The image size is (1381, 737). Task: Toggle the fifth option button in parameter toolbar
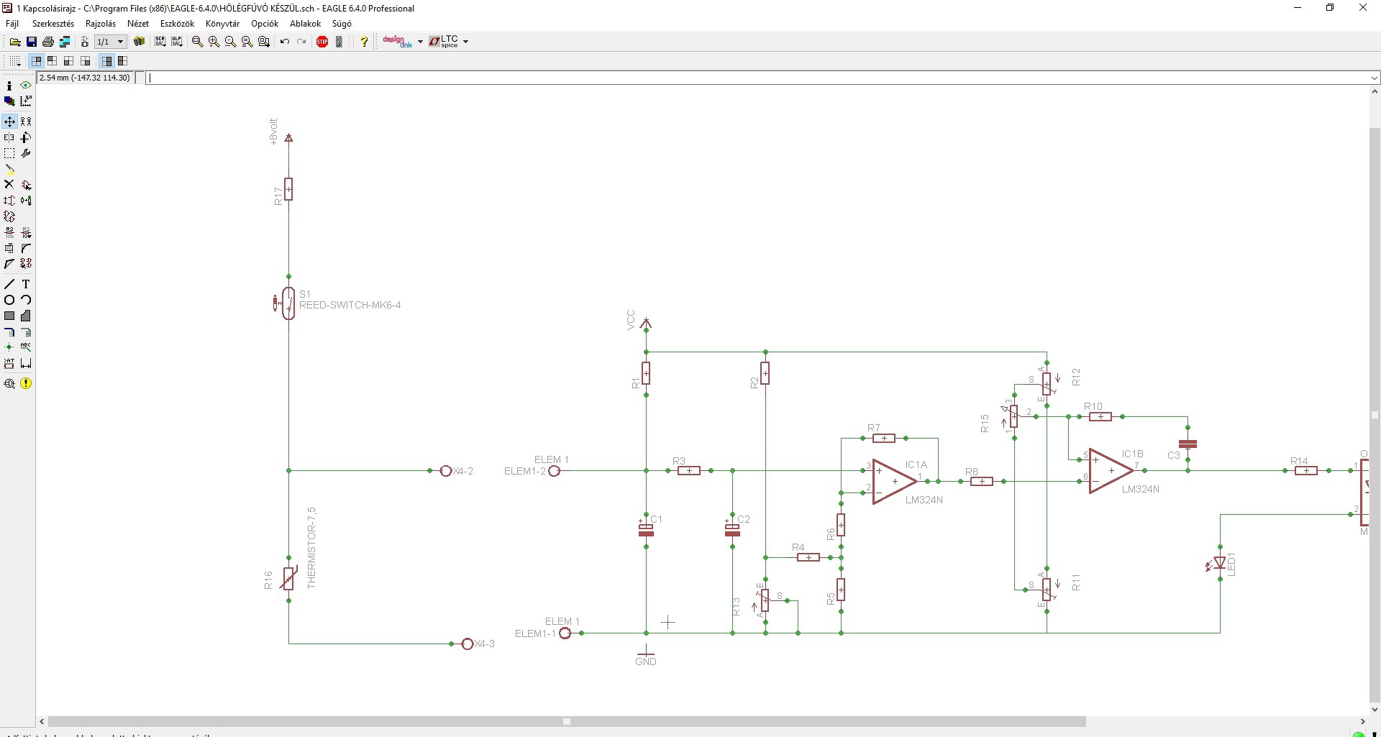[x=106, y=61]
